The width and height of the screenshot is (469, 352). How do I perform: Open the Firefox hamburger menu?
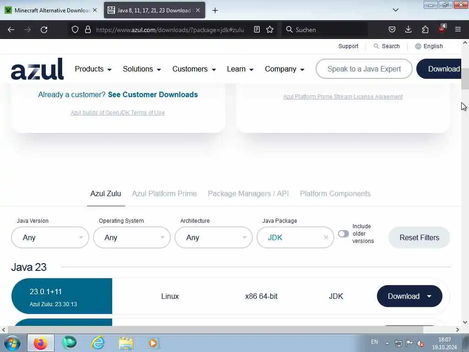pos(458,29)
